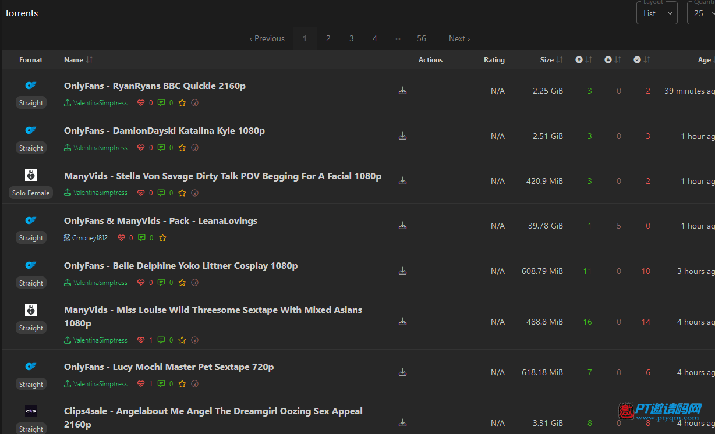The width and height of the screenshot is (715, 434).
Task: Click the heart icon in Miss Louise row
Action: (141, 340)
